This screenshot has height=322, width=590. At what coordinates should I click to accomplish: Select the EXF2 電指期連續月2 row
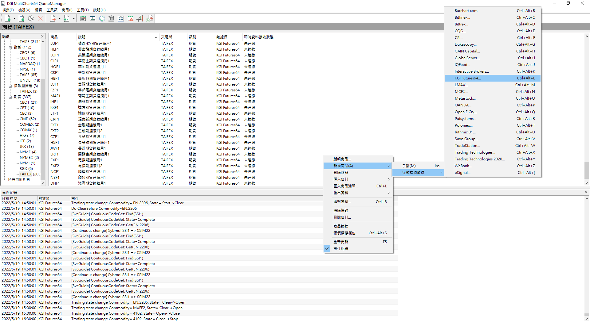pos(175,166)
